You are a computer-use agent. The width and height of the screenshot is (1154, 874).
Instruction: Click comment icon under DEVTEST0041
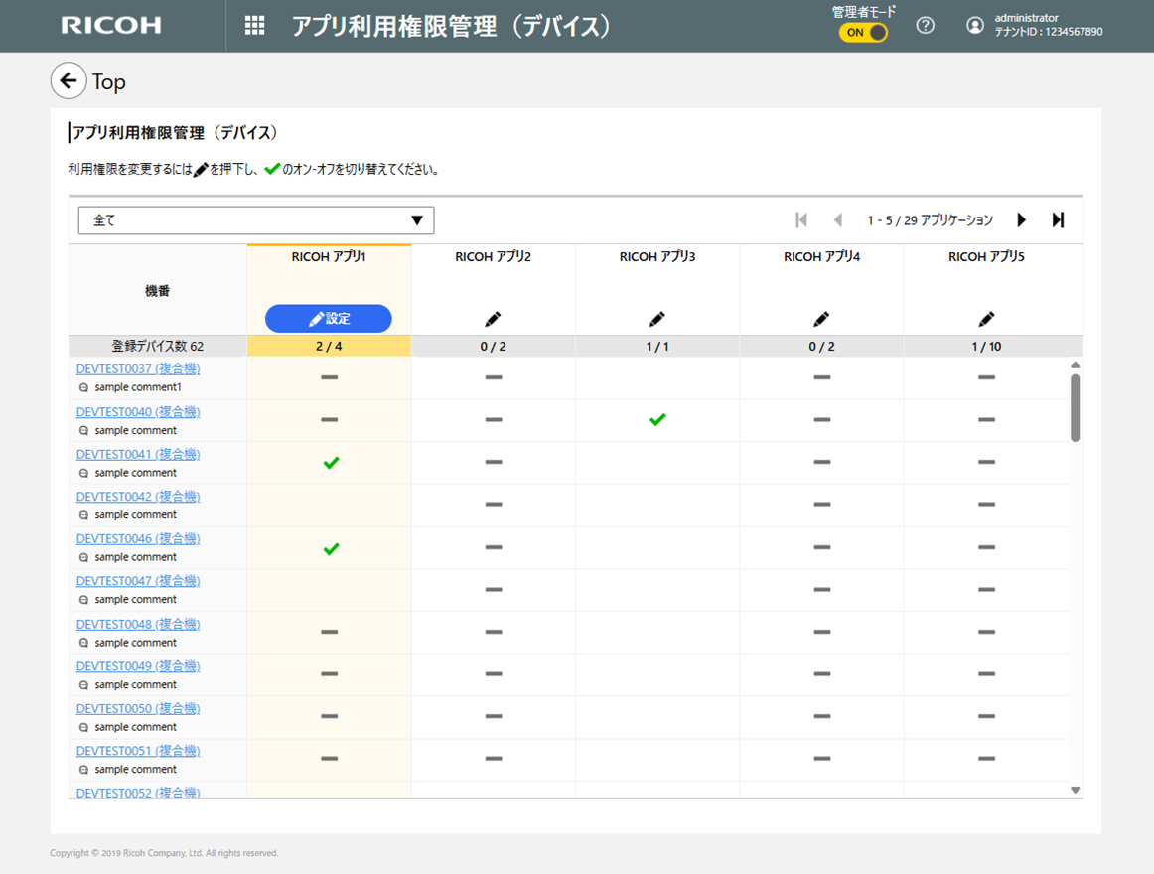(x=83, y=474)
